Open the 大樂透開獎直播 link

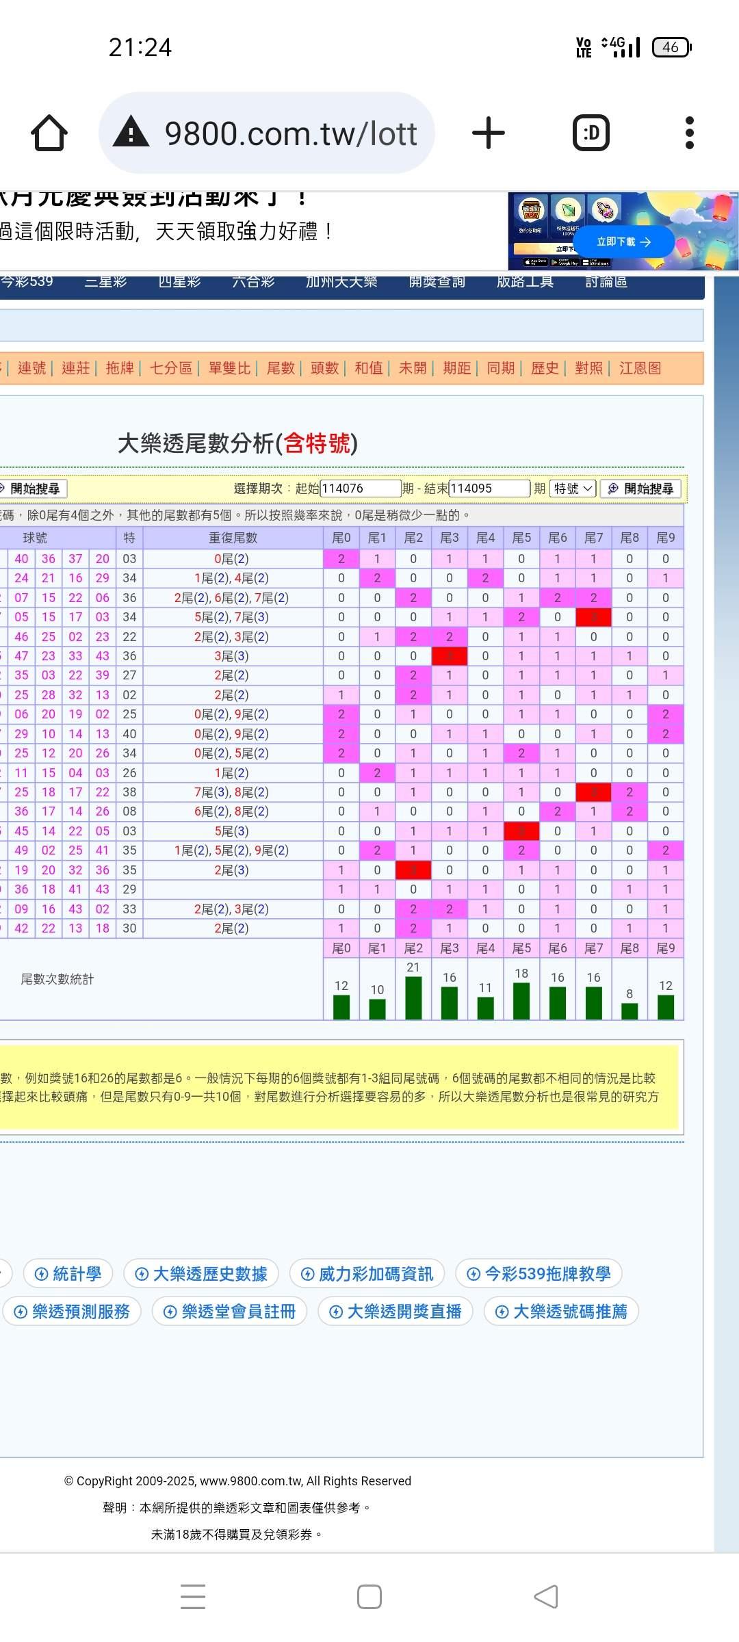(x=396, y=1312)
